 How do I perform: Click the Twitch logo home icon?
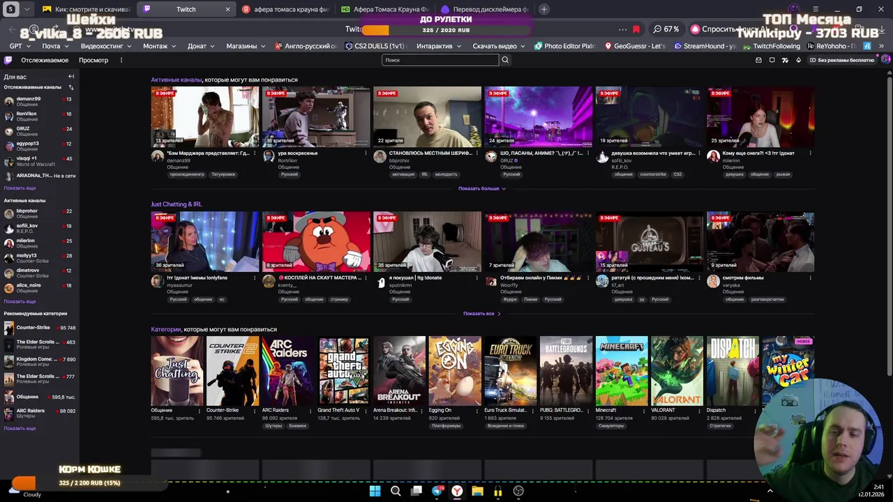[x=8, y=60]
